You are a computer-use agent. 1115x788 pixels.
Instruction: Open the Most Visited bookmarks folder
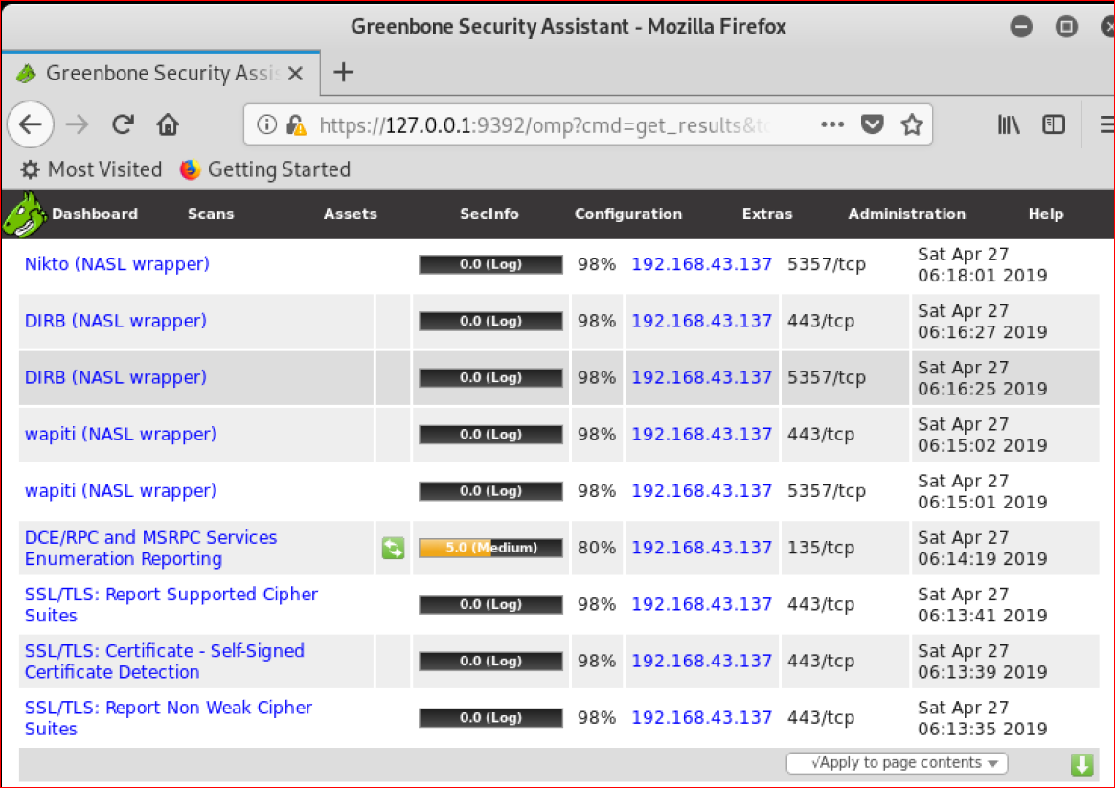click(x=91, y=169)
